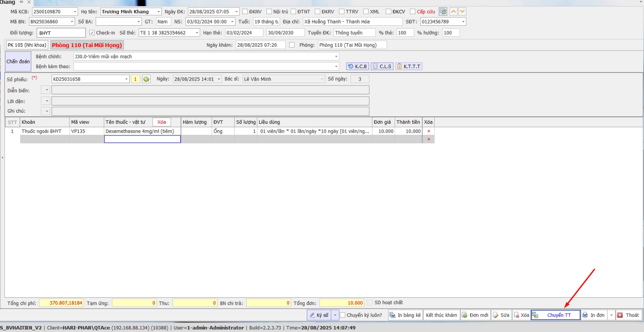Screen dimensions: 644x332
Task: Enable the Cấp cứu checkbox
Action: [x=413, y=12]
